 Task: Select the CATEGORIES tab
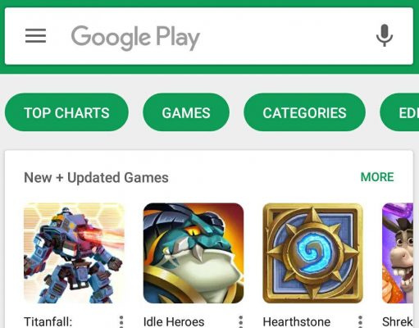(x=304, y=112)
